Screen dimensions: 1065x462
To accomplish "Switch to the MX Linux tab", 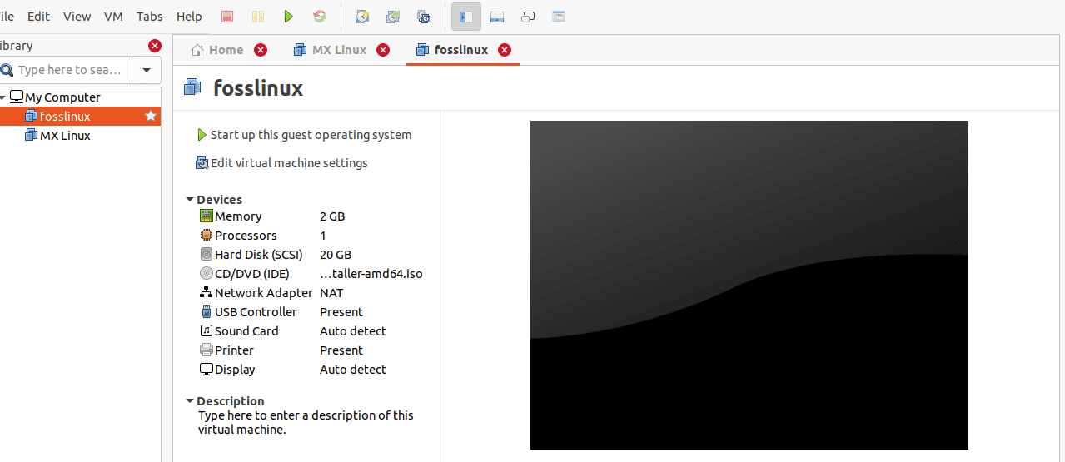I will tap(339, 50).
